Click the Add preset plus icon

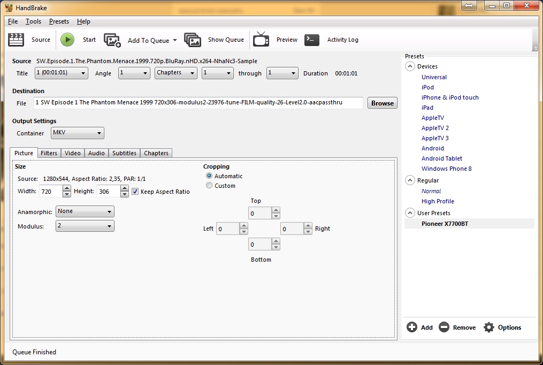point(412,327)
